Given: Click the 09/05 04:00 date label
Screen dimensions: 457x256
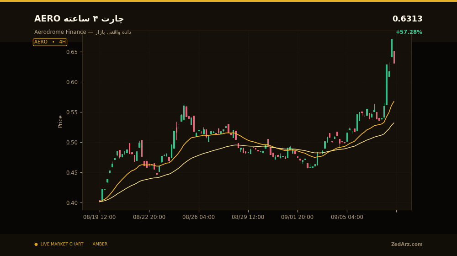Looking at the screenshot, I should pyautogui.click(x=347, y=217).
